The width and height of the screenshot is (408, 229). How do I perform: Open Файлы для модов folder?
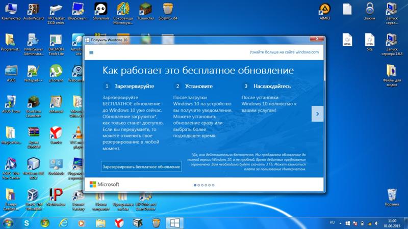392,75
